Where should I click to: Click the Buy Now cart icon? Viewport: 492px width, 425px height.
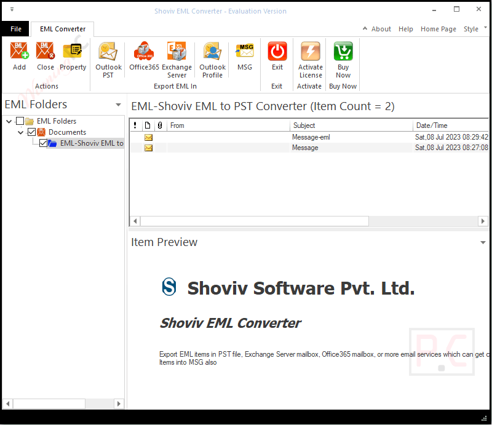pyautogui.click(x=343, y=51)
